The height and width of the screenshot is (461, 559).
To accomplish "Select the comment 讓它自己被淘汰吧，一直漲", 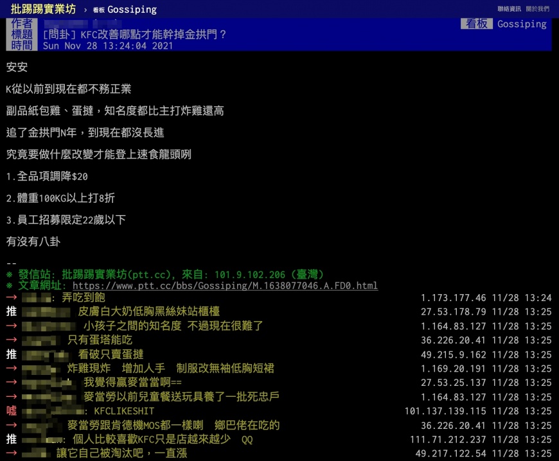I will click(122, 453).
